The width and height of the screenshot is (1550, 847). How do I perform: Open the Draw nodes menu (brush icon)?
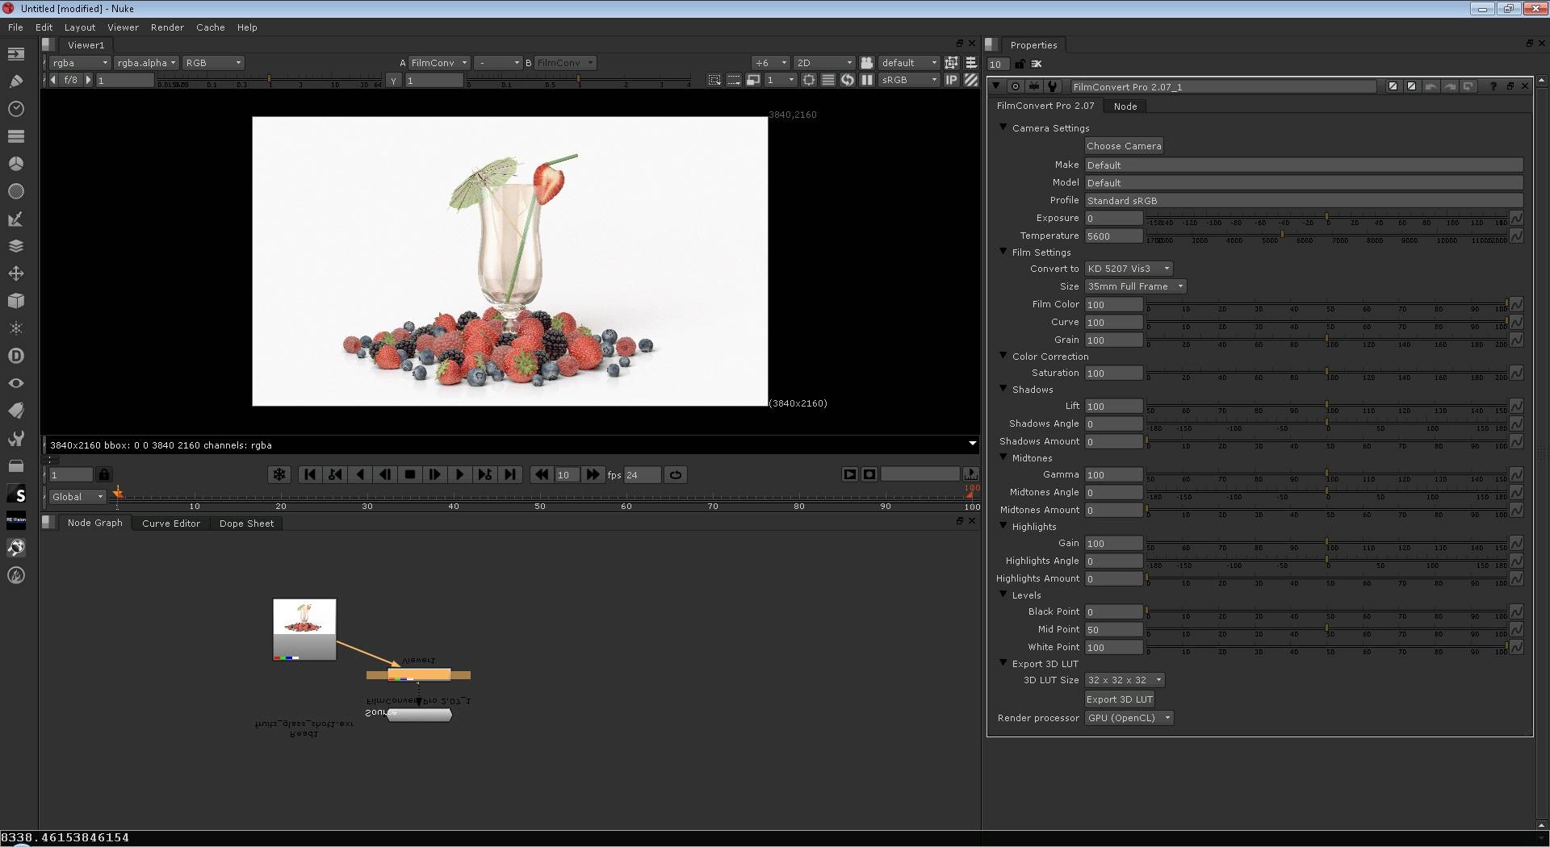(16, 81)
